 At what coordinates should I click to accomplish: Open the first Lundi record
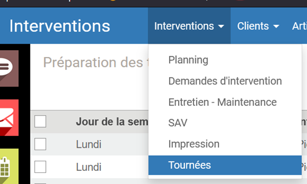(x=89, y=144)
